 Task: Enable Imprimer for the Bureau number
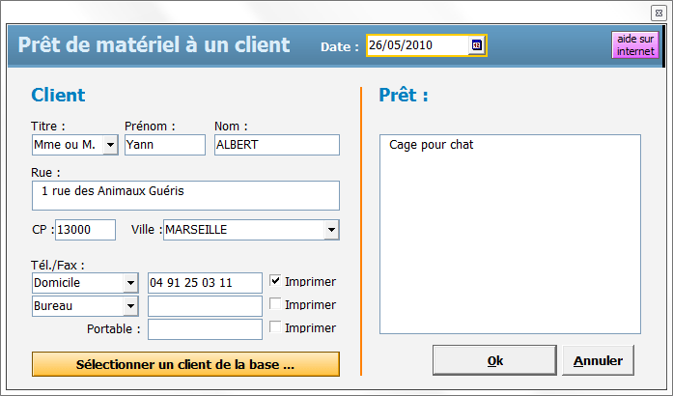pos(275,305)
